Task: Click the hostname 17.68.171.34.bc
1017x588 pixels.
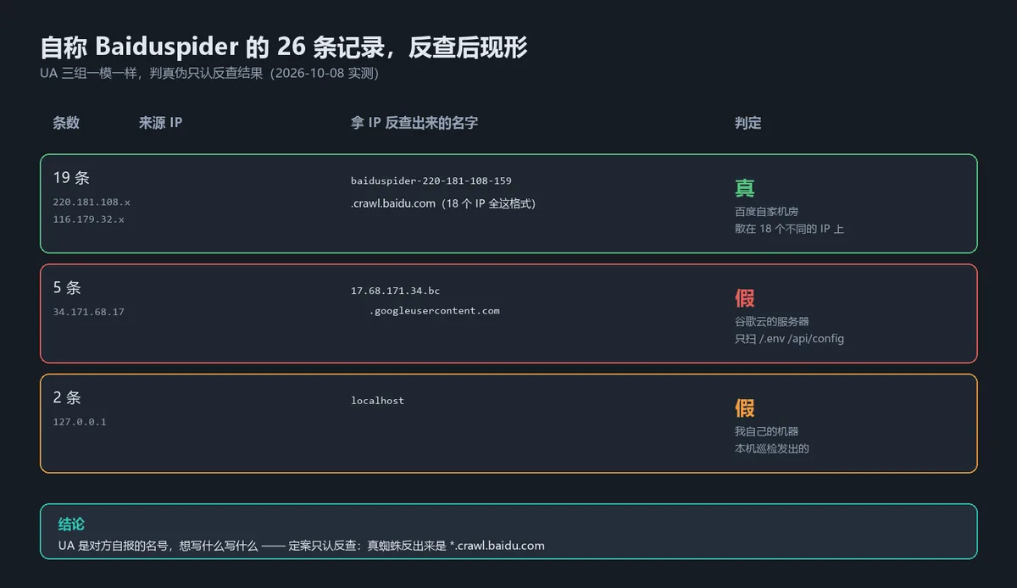Action: pos(396,291)
